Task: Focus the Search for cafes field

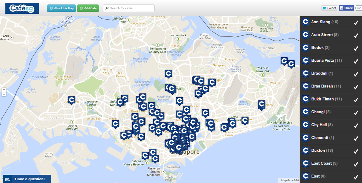Action: (x=129, y=8)
